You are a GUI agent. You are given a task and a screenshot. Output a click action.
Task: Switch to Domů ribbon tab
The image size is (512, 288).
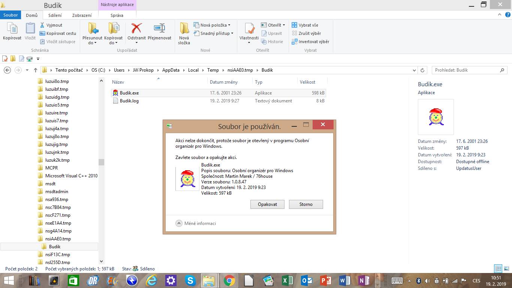tap(31, 15)
